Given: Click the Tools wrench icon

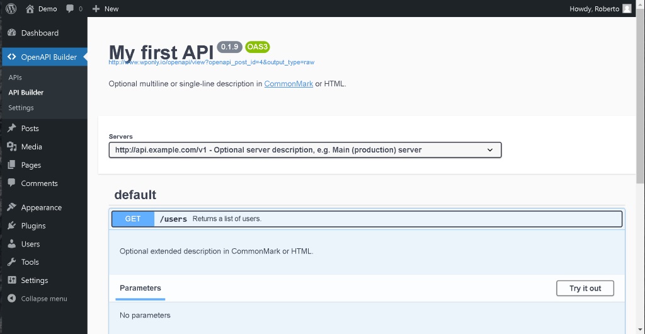Looking at the screenshot, I should (11, 262).
